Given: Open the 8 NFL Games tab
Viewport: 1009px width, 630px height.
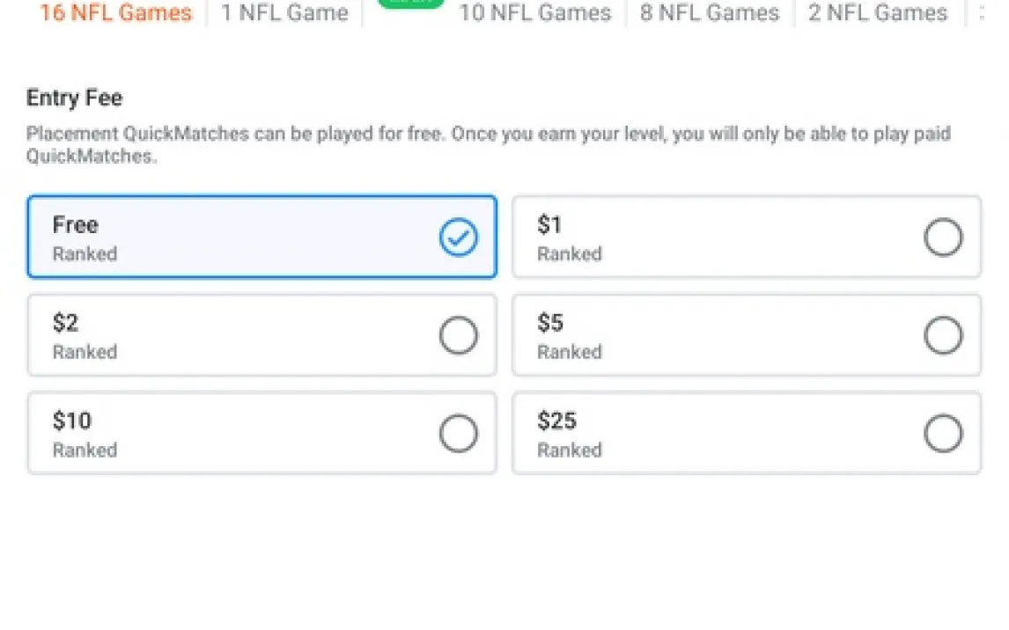Looking at the screenshot, I should (710, 13).
